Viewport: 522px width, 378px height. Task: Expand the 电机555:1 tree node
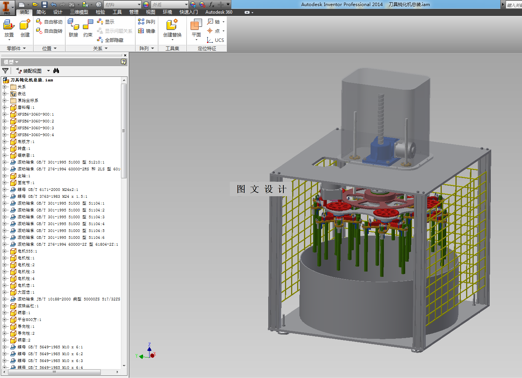pos(5,251)
